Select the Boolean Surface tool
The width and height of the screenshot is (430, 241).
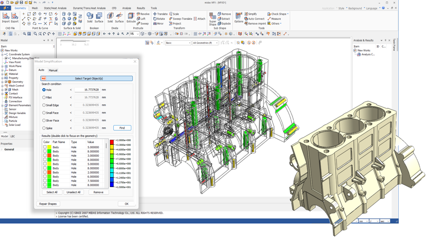pos(99,18)
